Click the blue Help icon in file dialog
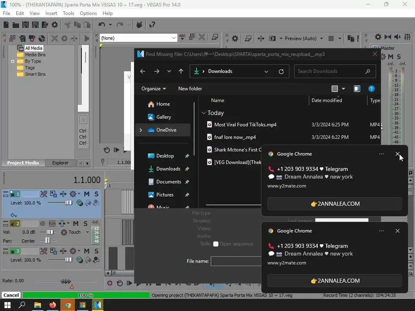The image size is (415, 311). (372, 89)
